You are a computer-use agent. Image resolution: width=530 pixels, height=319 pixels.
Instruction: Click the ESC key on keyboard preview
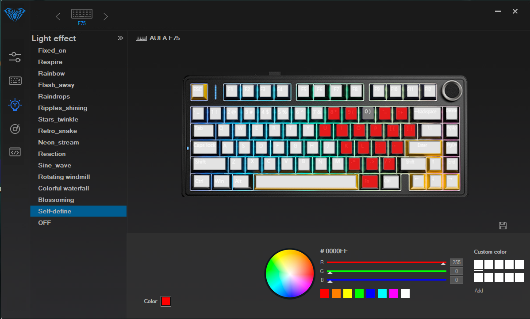198,91
